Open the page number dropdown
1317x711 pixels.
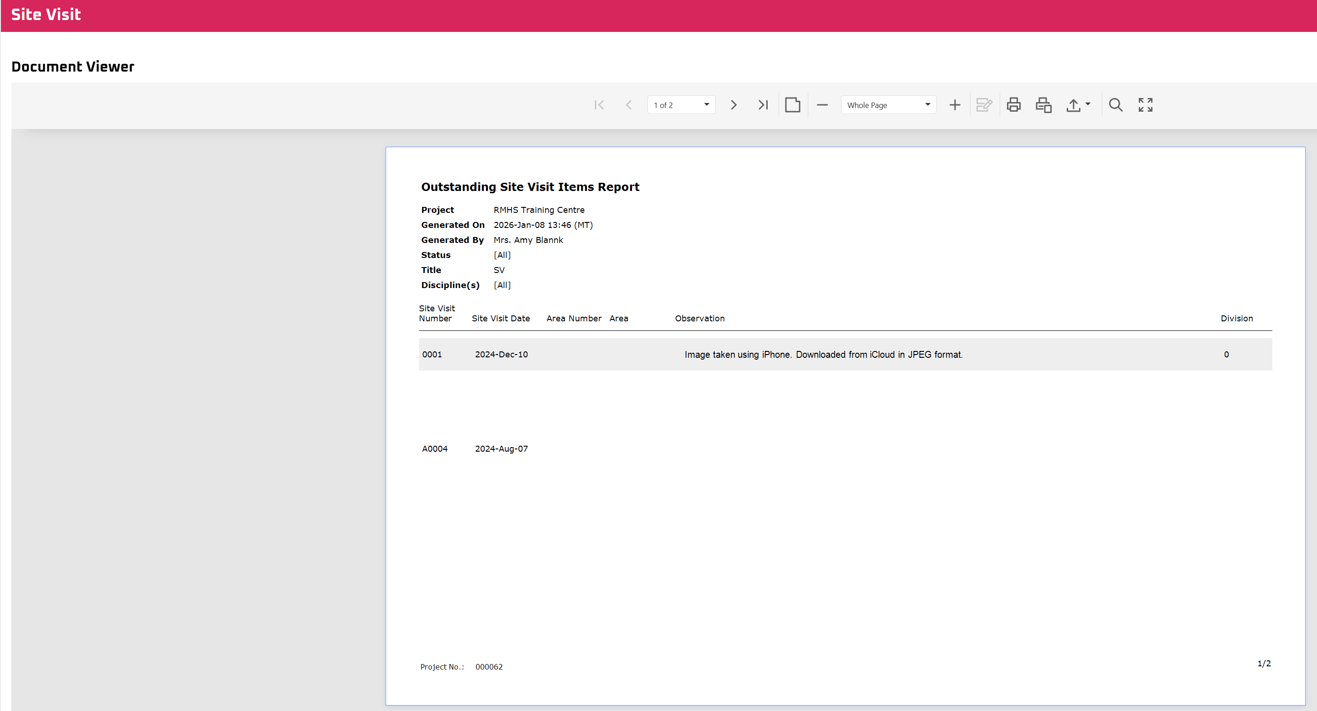[681, 105]
